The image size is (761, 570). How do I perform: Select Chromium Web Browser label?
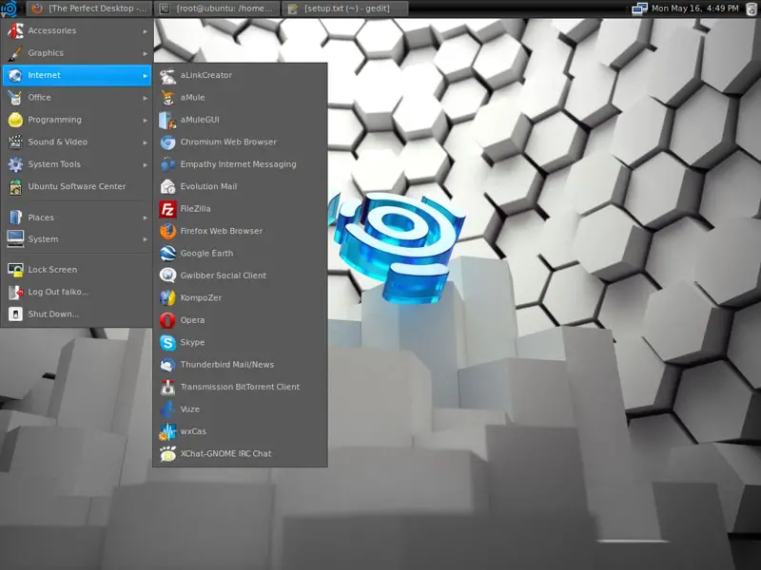tap(228, 142)
